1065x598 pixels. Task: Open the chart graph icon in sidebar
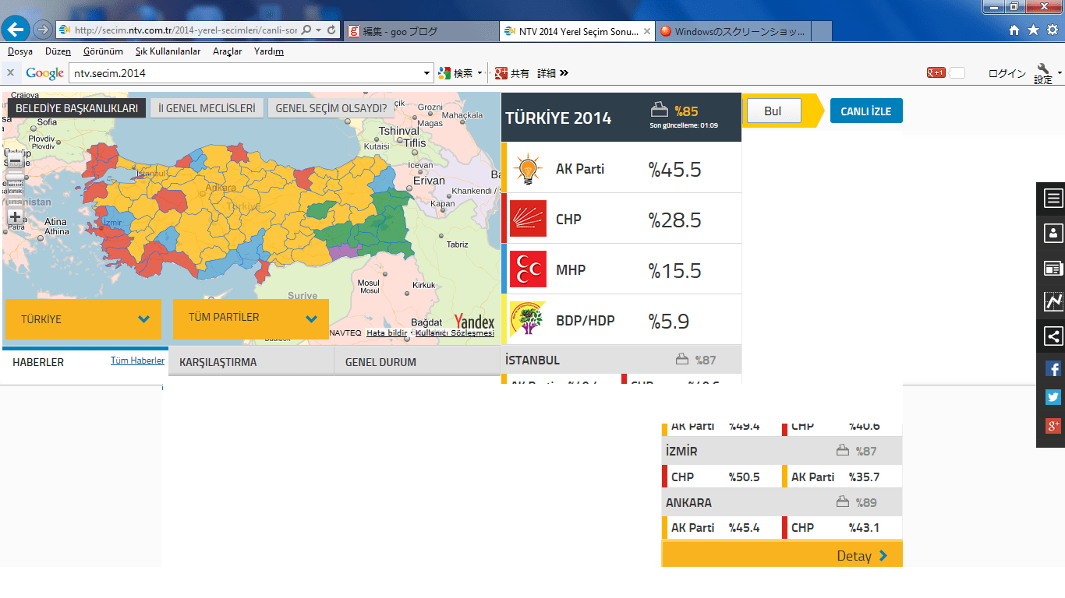click(x=1053, y=301)
